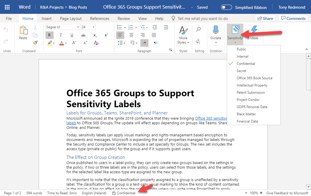The width and height of the screenshot is (311, 196).
Task: Open Replace in the Editing group
Action: point(198,41)
